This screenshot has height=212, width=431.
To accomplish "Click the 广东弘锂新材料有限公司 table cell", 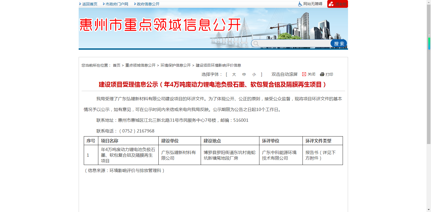I will 180,155.
